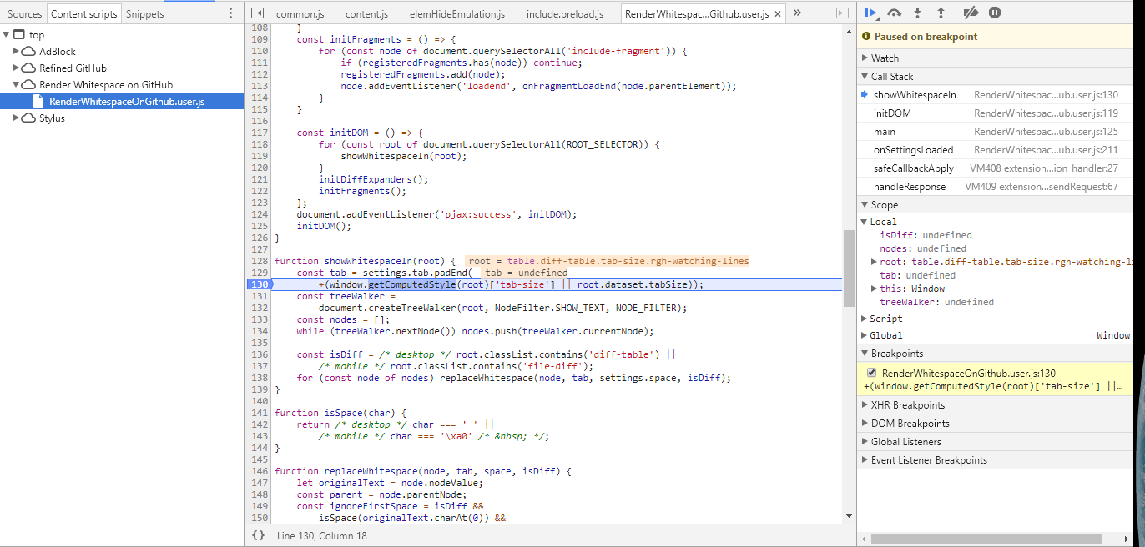Click the highlighted getComputedStyle token
Image resolution: width=1145 pixels, height=547 pixels.
click(x=412, y=284)
